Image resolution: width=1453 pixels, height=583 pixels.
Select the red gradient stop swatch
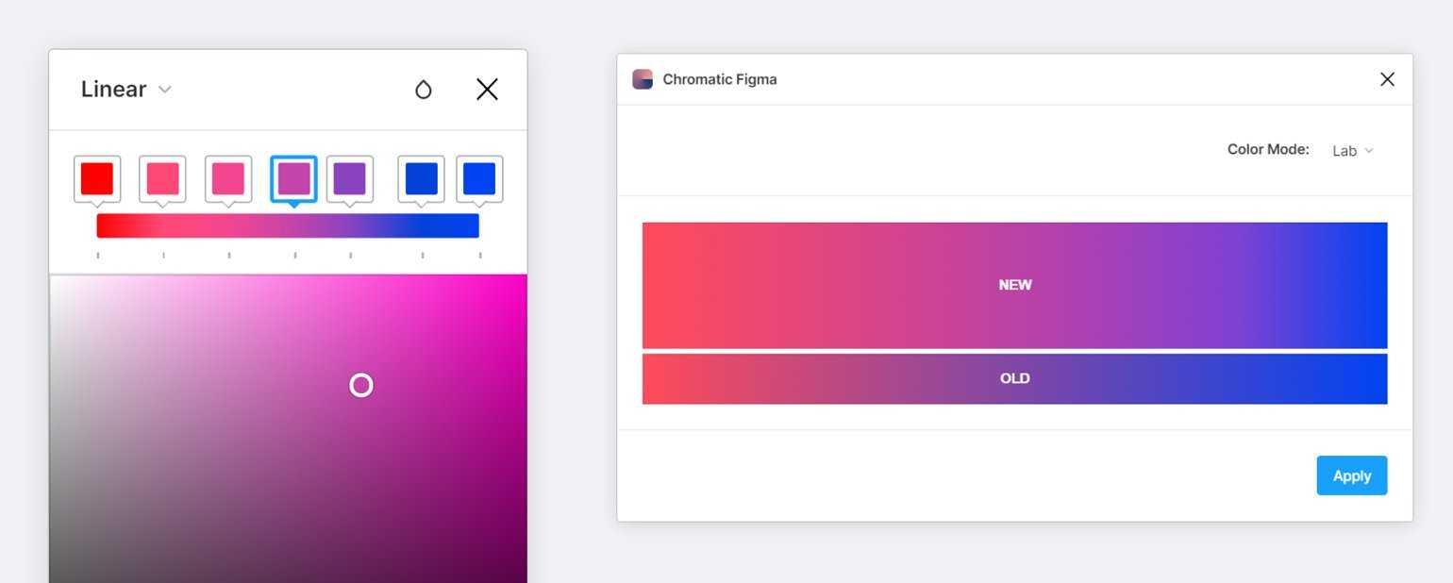tap(97, 178)
